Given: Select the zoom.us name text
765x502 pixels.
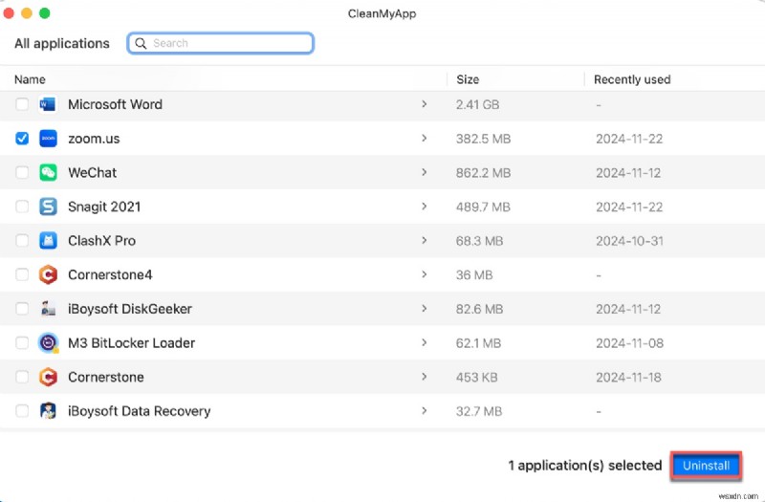Looking at the screenshot, I should (94, 139).
